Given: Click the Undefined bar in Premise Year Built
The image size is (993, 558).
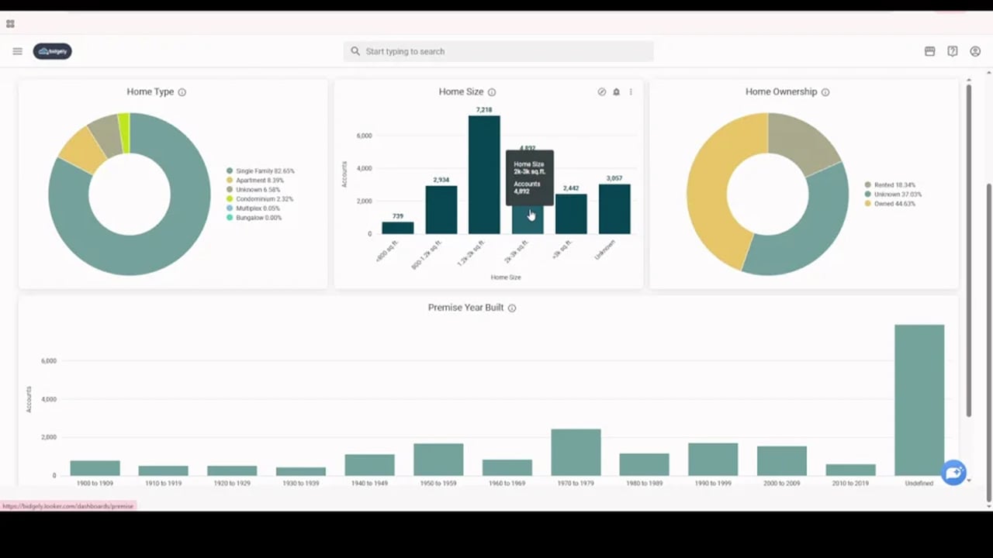Looking at the screenshot, I should click(919, 399).
